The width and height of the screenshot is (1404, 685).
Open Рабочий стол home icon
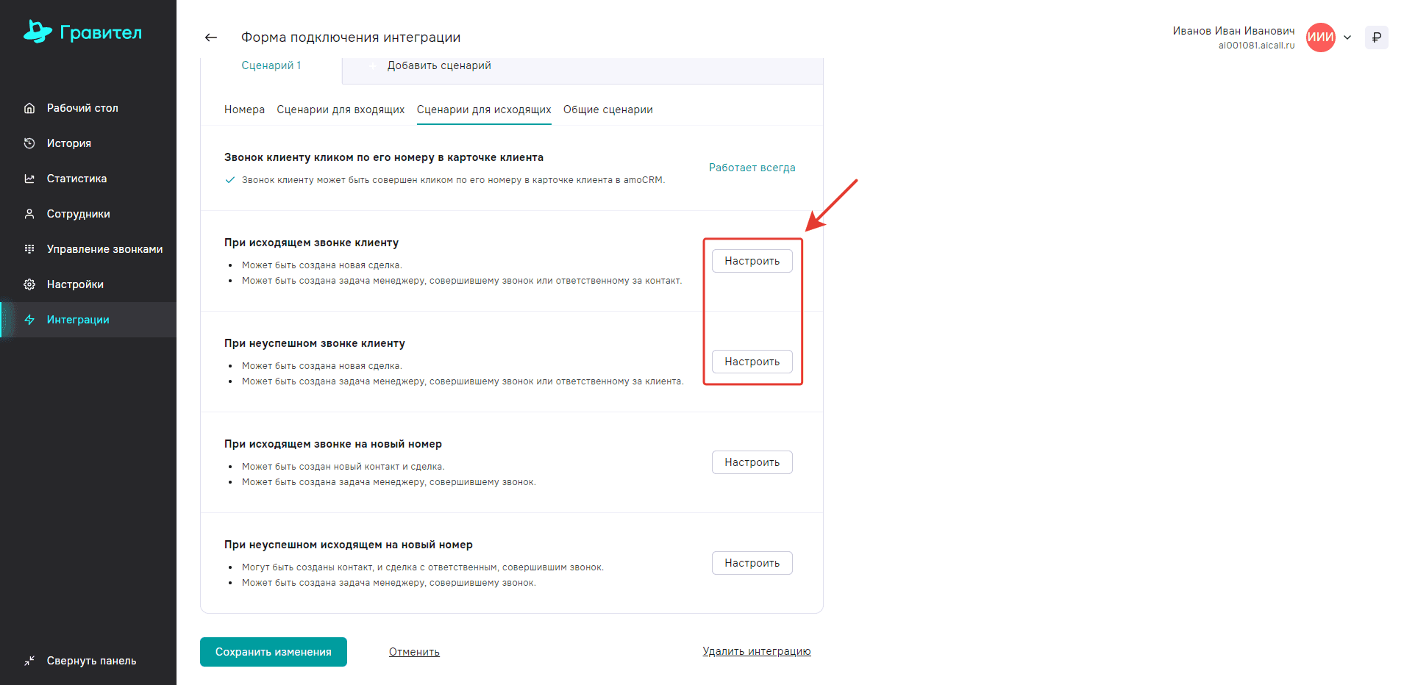[29, 108]
